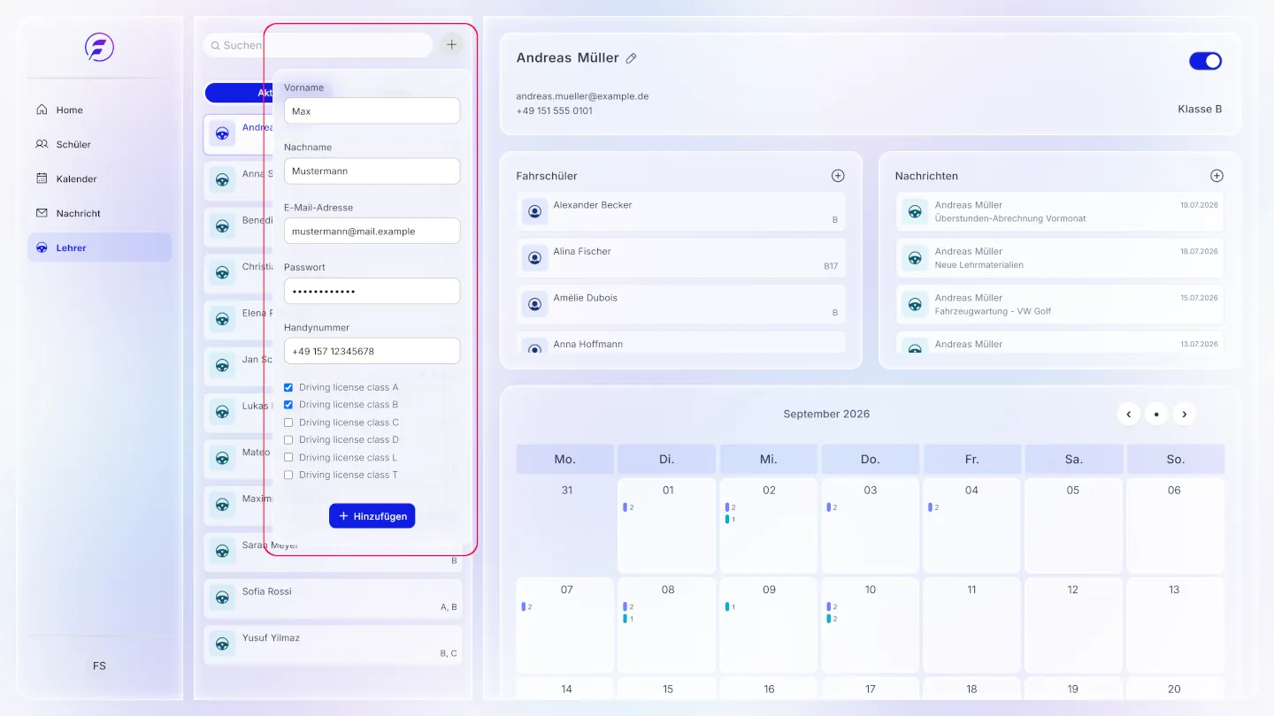Viewport: 1274px width, 716px height.
Task: Go to next month in calendar
Action: click(x=1184, y=414)
